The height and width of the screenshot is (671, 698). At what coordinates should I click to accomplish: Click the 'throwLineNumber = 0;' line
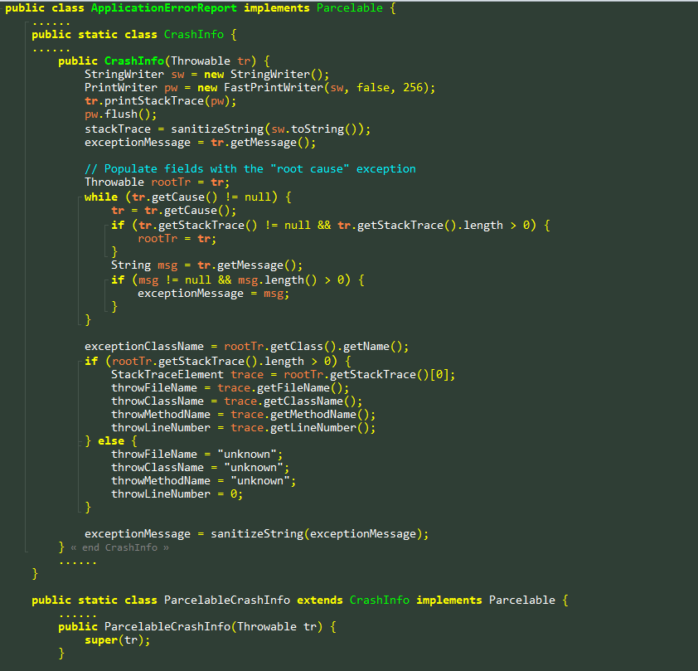coord(177,494)
